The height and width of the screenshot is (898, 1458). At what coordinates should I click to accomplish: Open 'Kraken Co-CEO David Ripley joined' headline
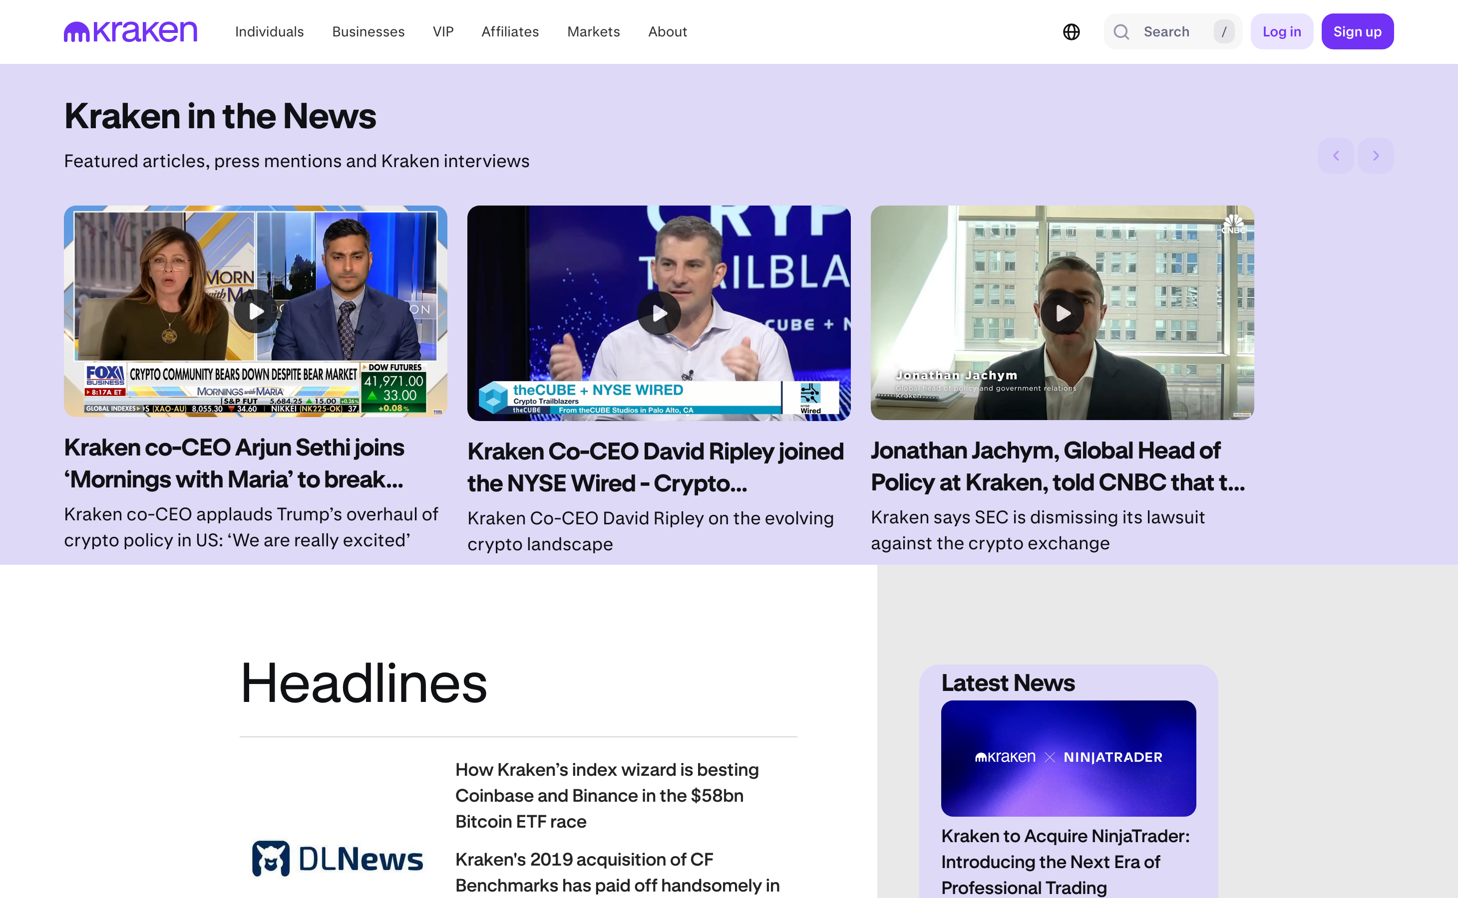[656, 467]
